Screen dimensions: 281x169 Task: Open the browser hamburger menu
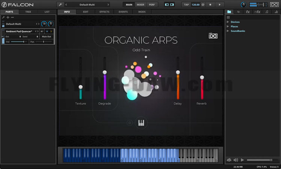tap(228, 17)
